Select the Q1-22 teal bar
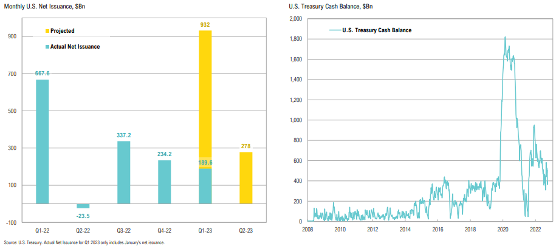The width and height of the screenshot is (556, 246). point(43,141)
